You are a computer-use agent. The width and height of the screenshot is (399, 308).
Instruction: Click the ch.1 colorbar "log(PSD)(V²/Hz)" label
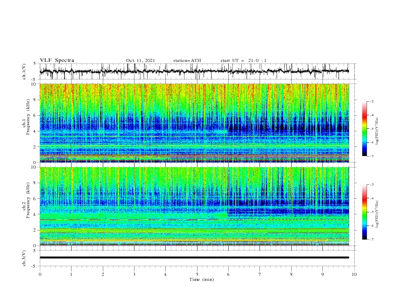tap(377, 131)
